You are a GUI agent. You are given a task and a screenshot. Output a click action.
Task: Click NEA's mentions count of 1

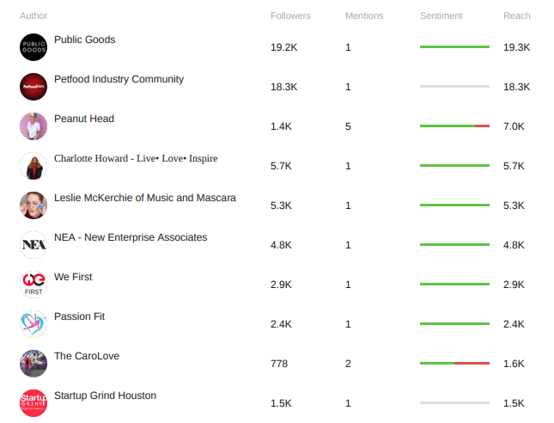[x=348, y=245]
